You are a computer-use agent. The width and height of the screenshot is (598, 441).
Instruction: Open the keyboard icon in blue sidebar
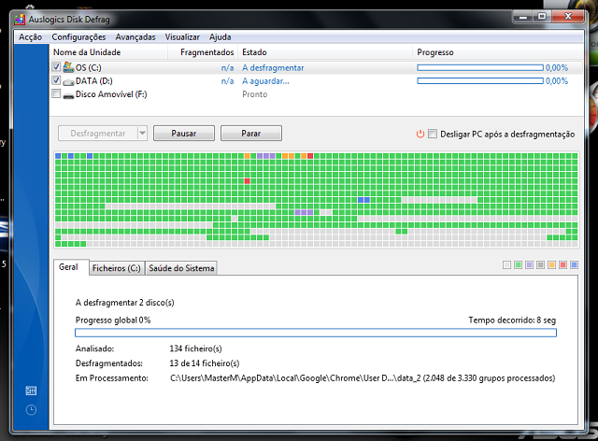pos(31,391)
